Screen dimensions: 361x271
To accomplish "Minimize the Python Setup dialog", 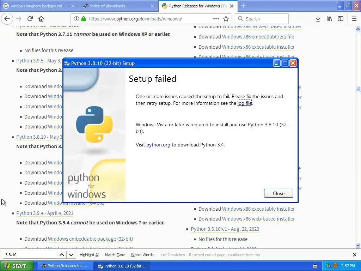I will (276, 63).
